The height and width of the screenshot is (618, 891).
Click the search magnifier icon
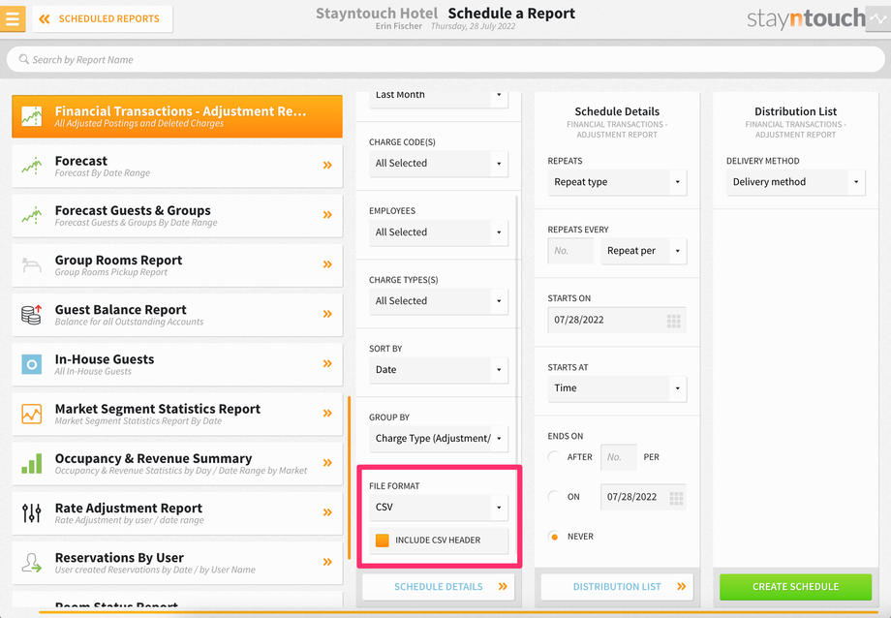point(24,59)
